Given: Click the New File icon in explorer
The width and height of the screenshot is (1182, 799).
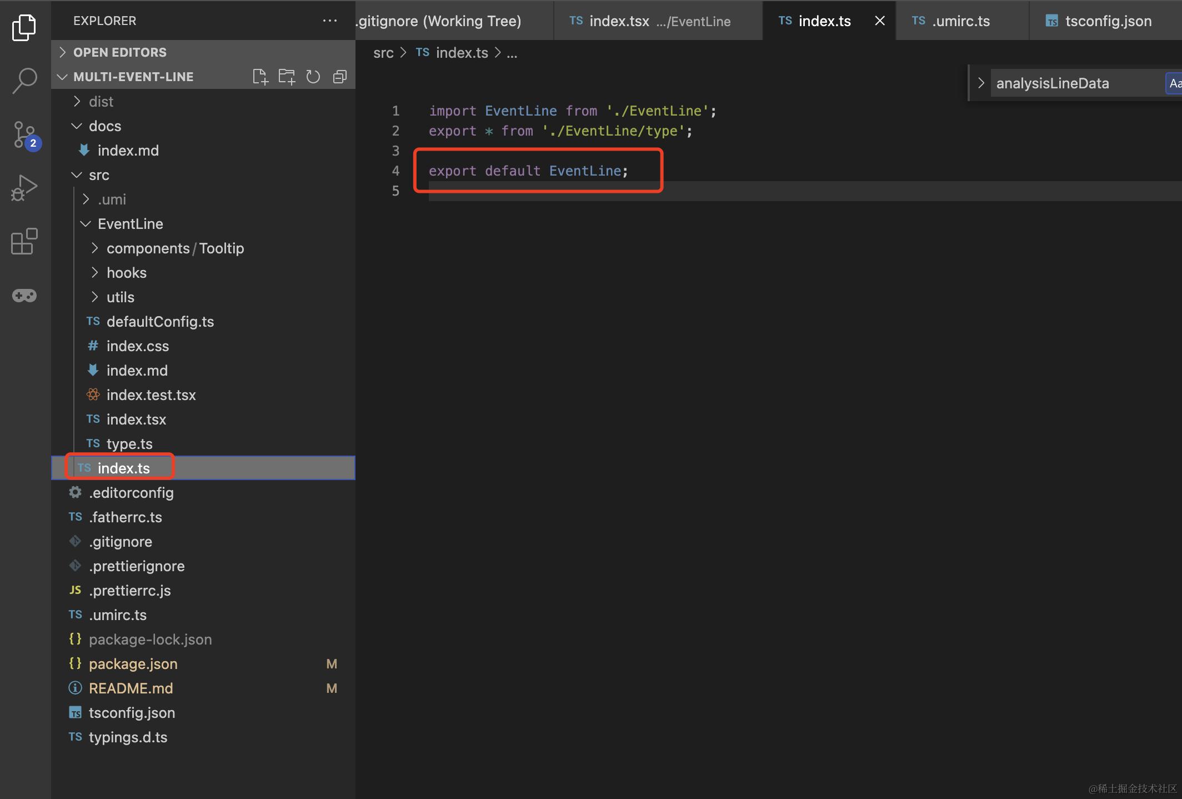Looking at the screenshot, I should click(x=260, y=77).
